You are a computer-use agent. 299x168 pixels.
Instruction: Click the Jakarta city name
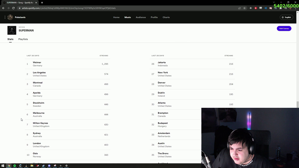(x=162, y=63)
